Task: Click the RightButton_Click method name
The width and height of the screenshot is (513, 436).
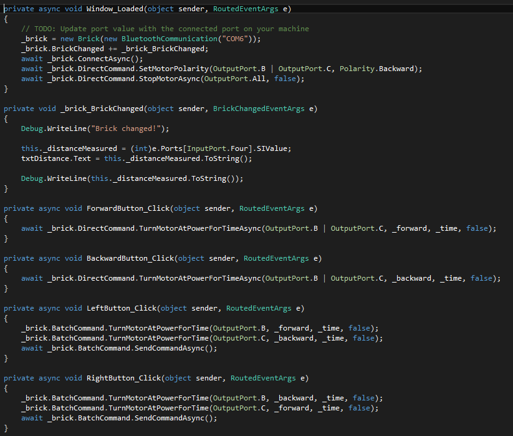Action: click(x=123, y=378)
